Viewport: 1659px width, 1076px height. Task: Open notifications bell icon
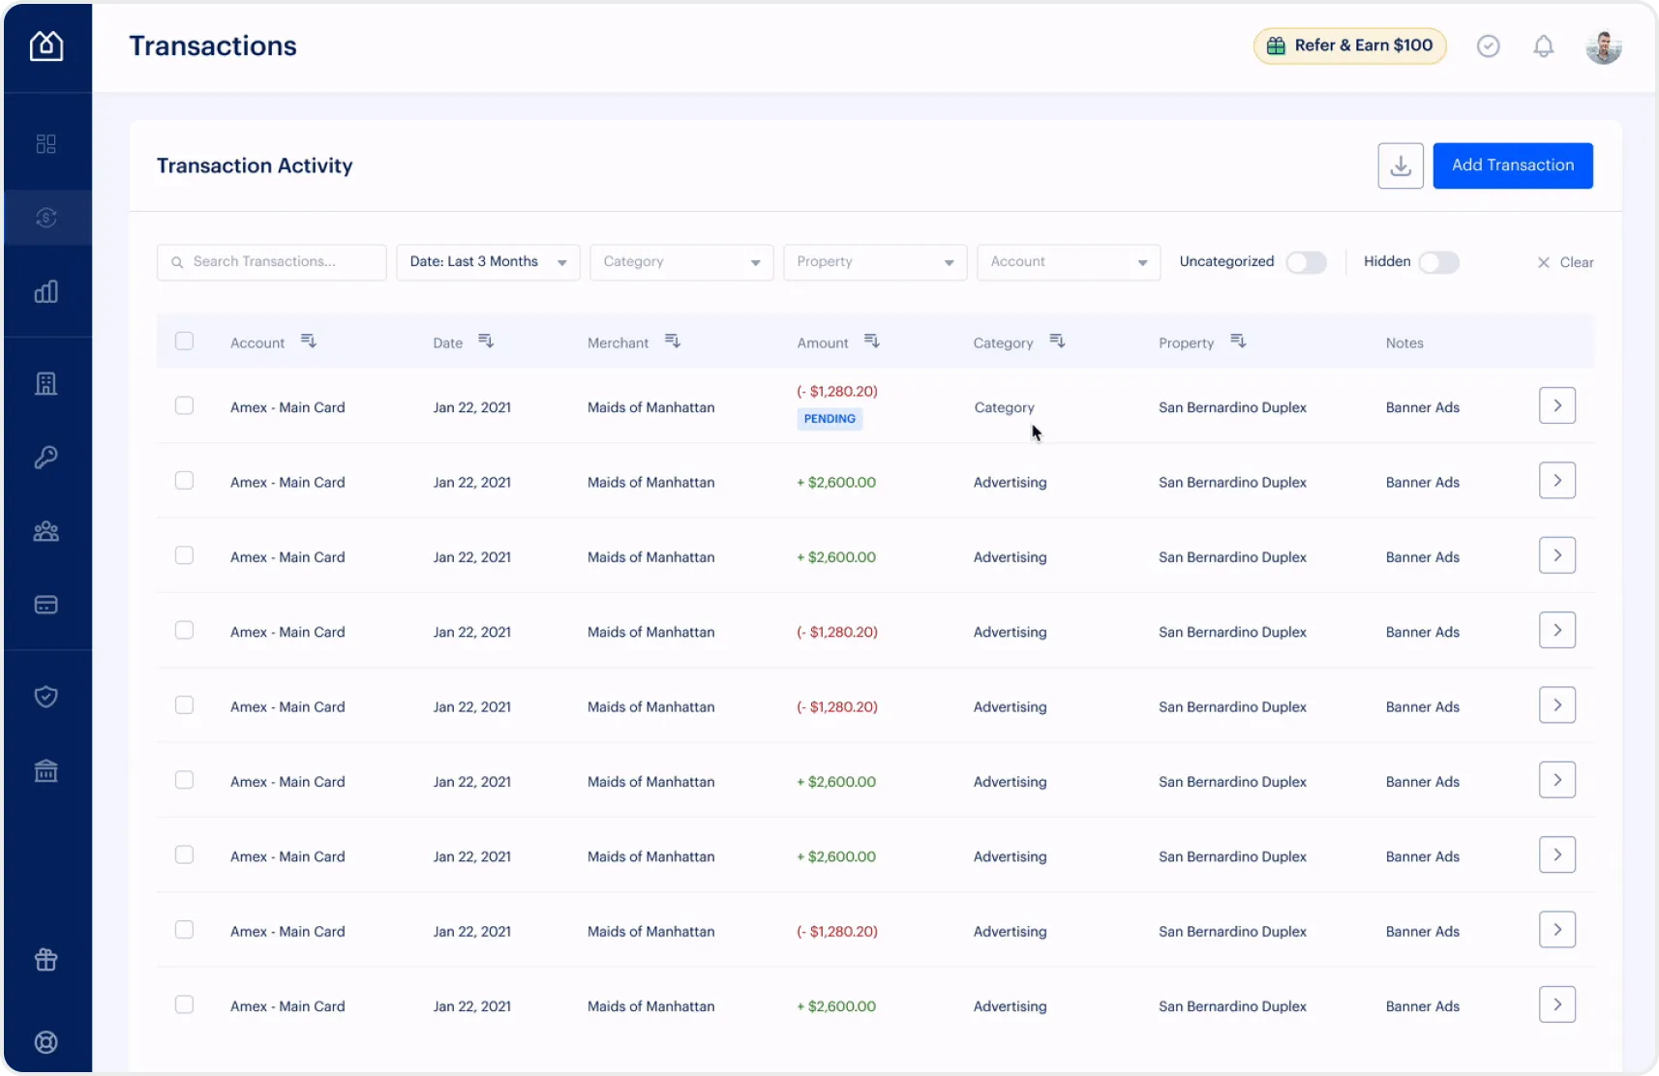(x=1544, y=45)
